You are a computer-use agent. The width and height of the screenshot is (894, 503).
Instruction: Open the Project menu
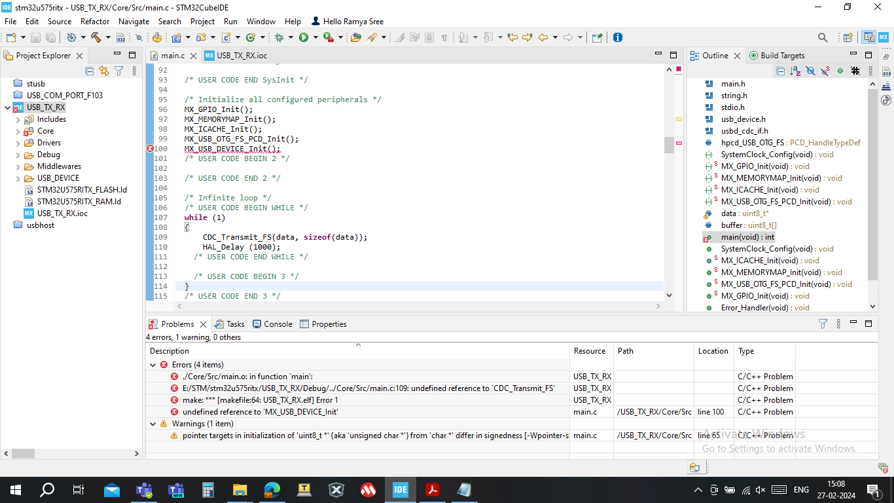202,22
